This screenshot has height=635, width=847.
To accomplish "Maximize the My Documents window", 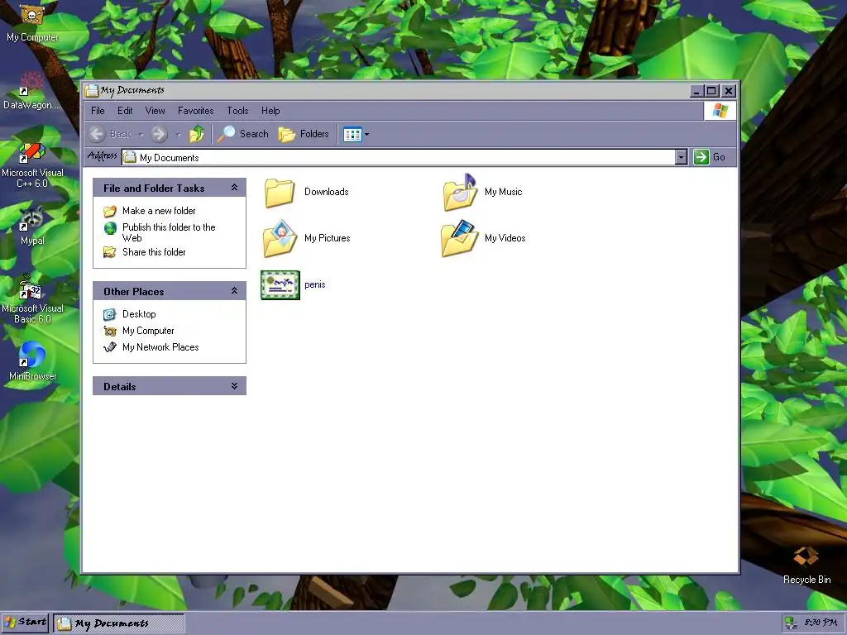I will [x=712, y=91].
